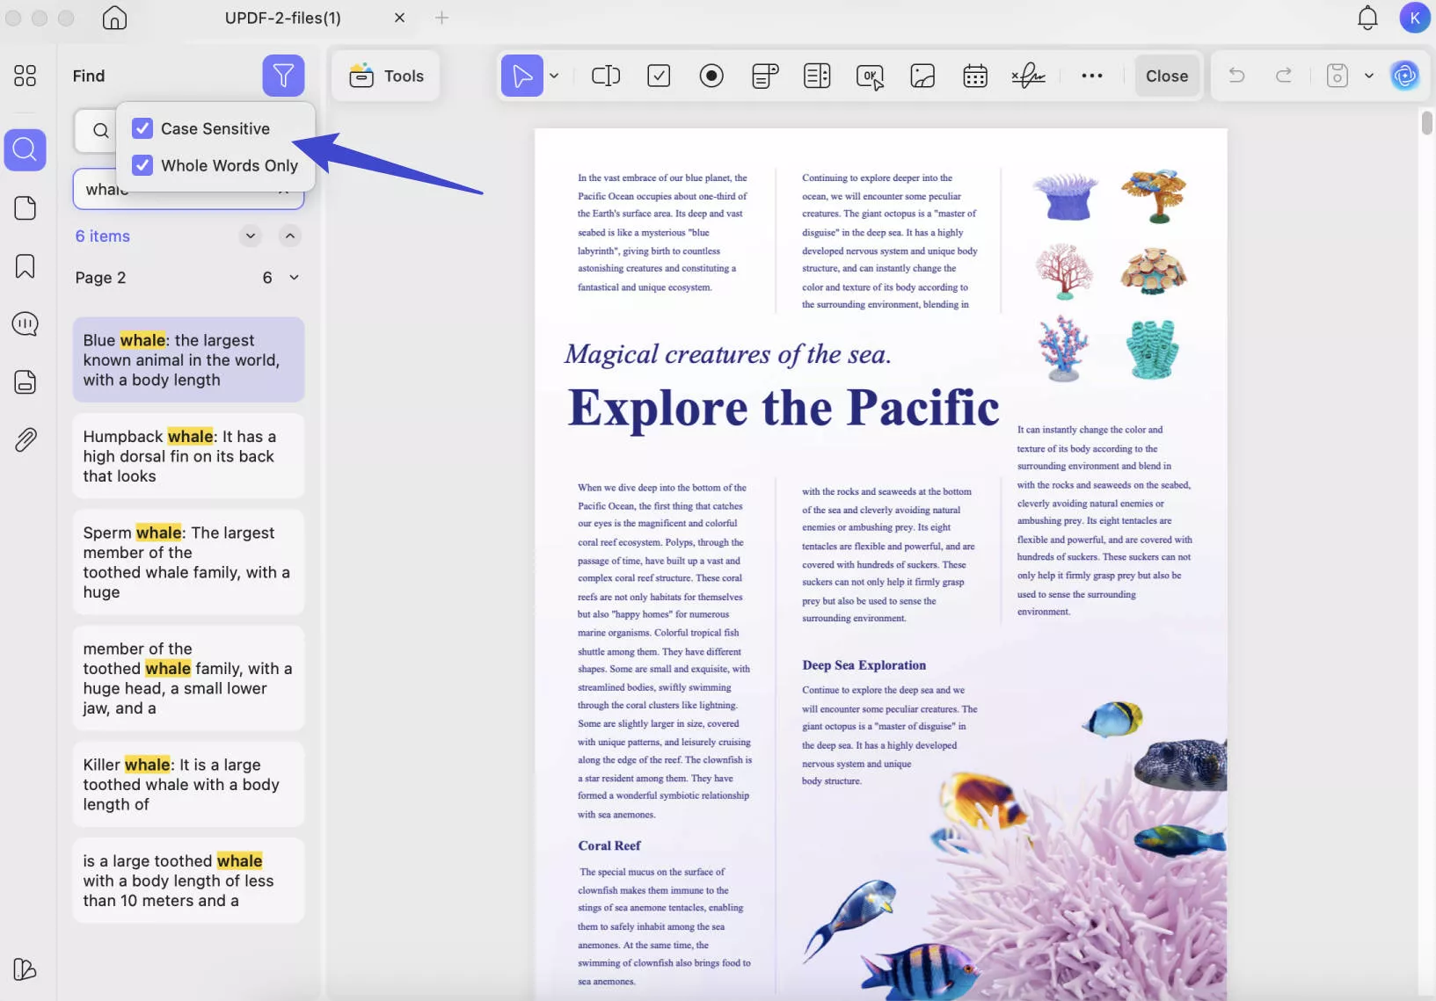Insert a radio button form field
Screen dimensions: 1436x1001
coord(711,76)
